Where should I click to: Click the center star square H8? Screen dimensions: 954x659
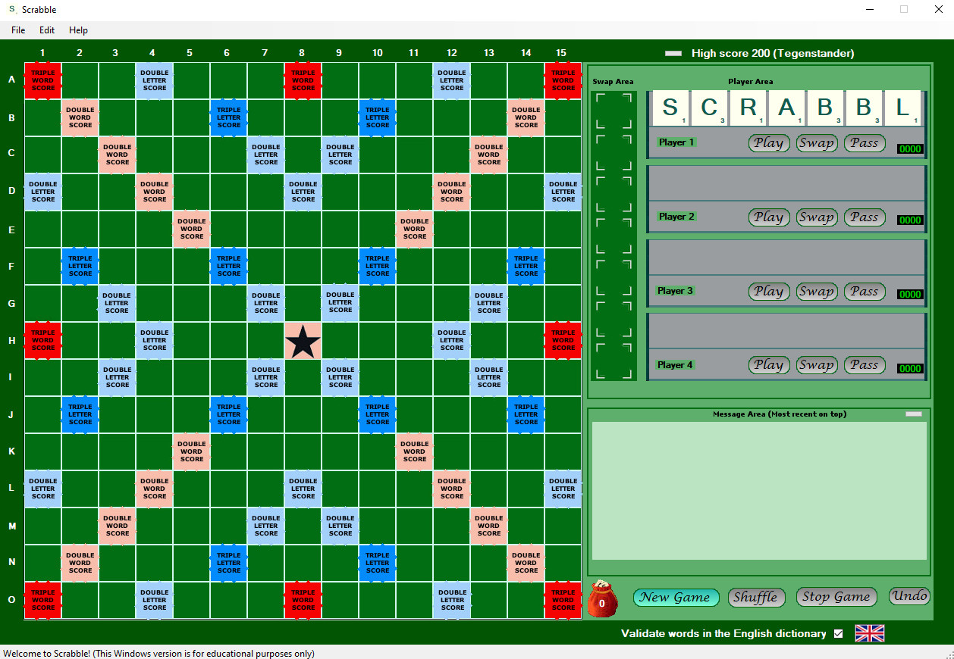coord(303,341)
